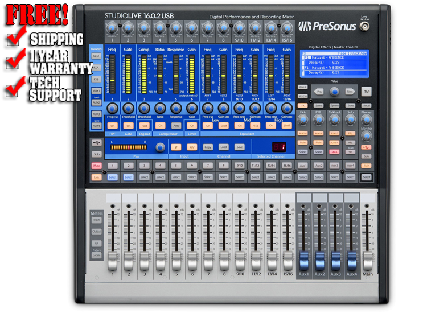427x313 pixels.
Task: Click the Load channel button
Action: (224, 147)
